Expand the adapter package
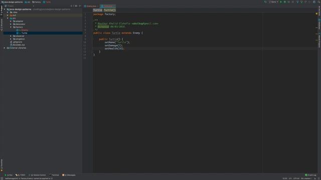This screenshot has width=321, height=180. tap(11, 21)
